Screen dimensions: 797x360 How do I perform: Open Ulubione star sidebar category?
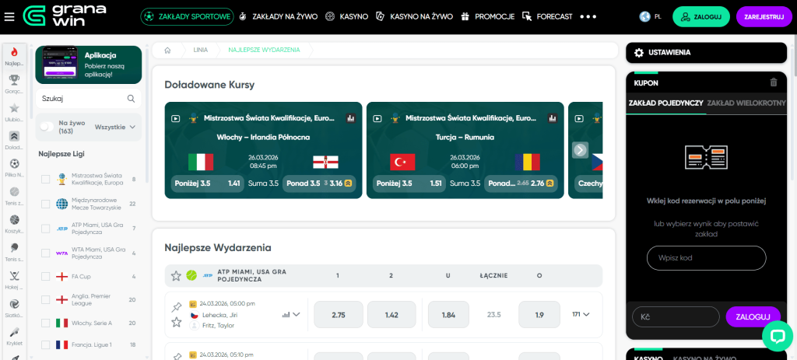coord(14,107)
